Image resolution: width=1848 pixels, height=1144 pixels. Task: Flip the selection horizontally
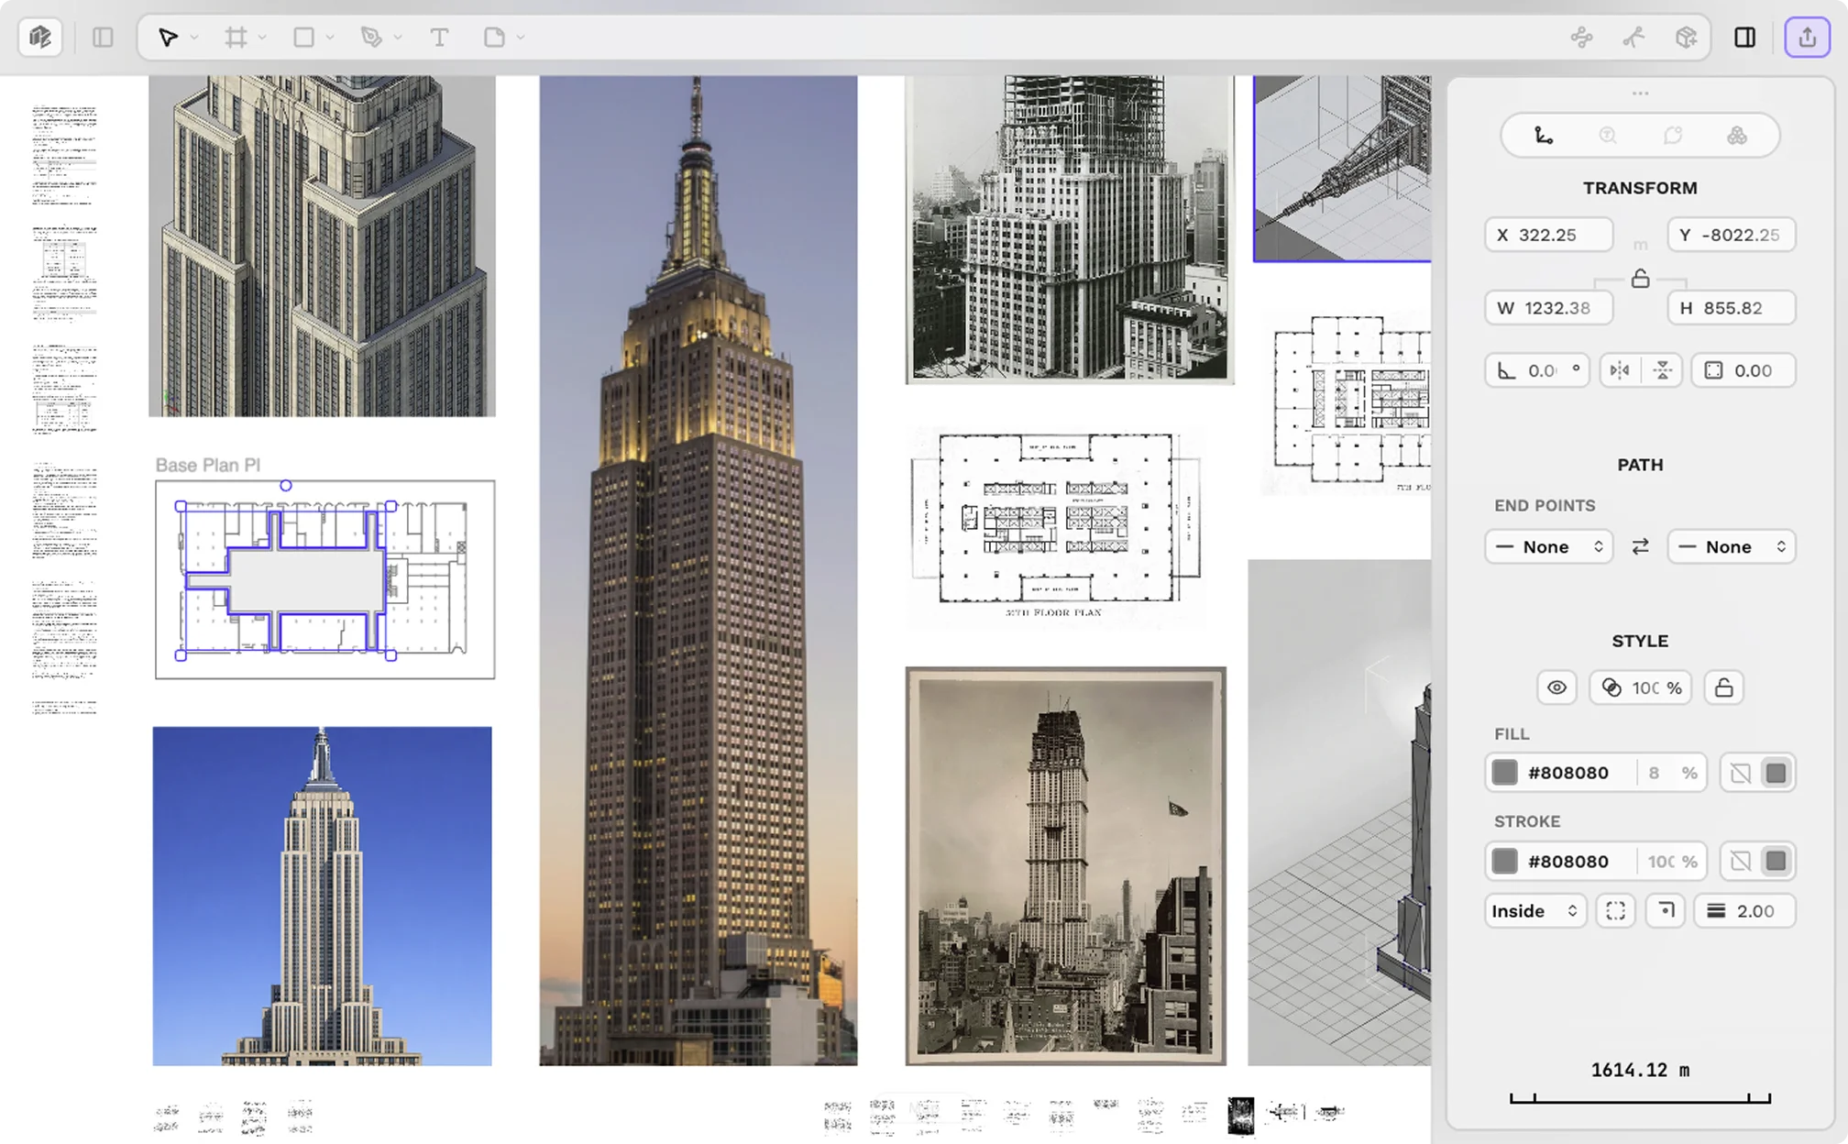pyautogui.click(x=1620, y=370)
